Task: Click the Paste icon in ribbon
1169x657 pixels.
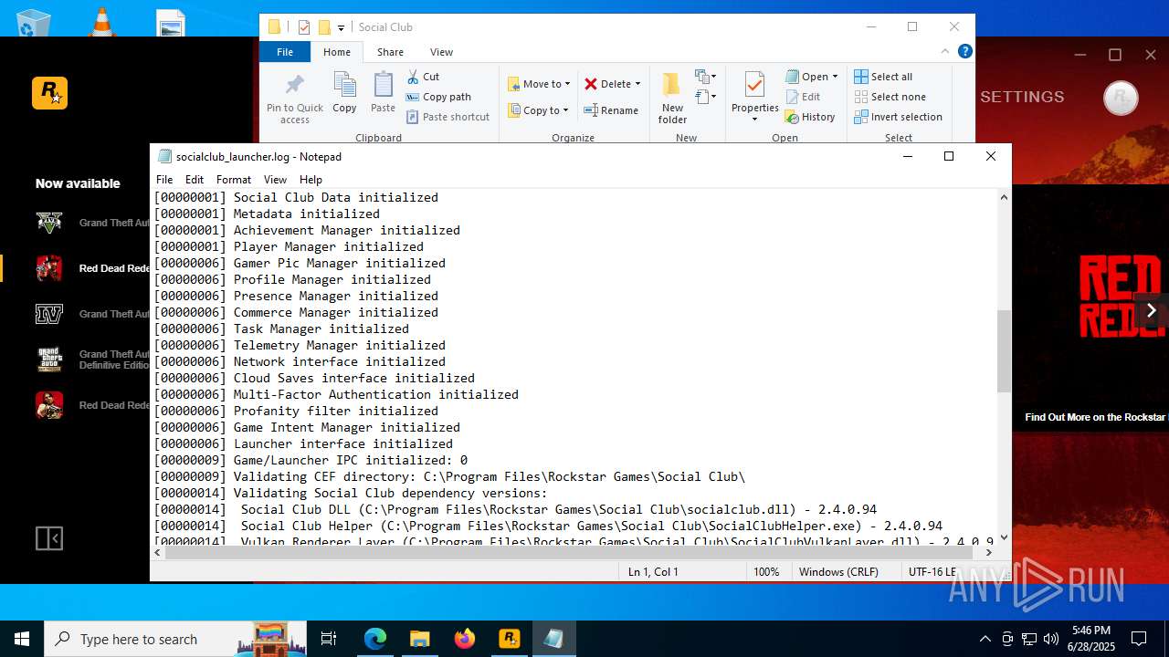Action: click(x=383, y=93)
